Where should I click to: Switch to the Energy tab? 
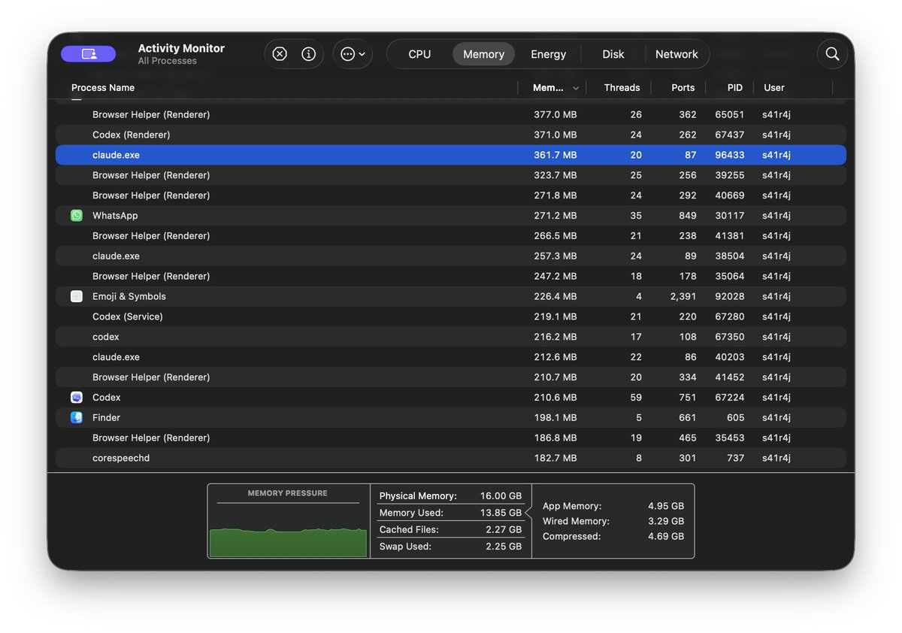(548, 54)
